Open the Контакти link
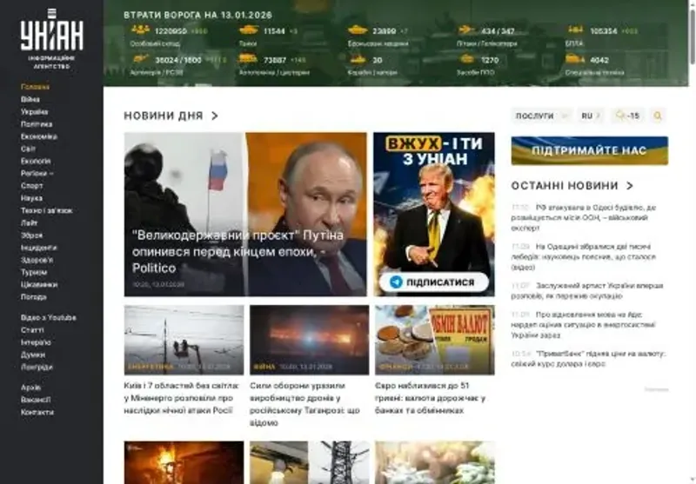Image resolution: width=696 pixels, height=484 pixels. 37,412
